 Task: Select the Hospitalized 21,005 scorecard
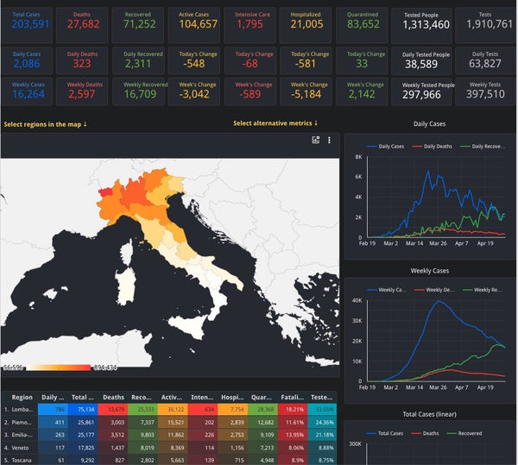306,25
